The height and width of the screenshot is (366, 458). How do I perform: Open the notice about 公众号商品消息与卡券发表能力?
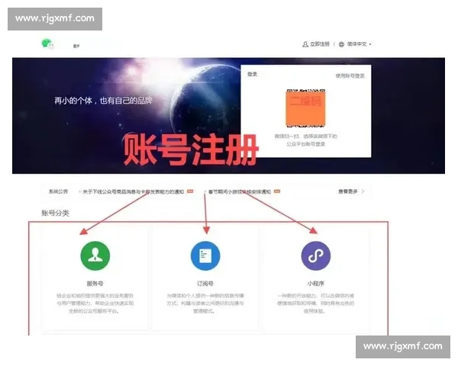(133, 191)
